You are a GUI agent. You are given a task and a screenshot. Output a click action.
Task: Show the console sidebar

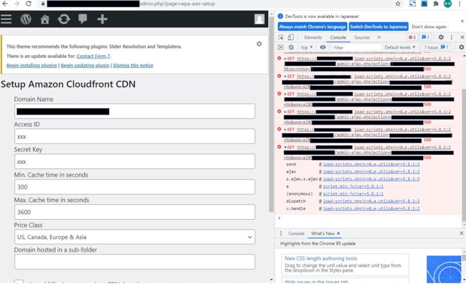(x=281, y=47)
